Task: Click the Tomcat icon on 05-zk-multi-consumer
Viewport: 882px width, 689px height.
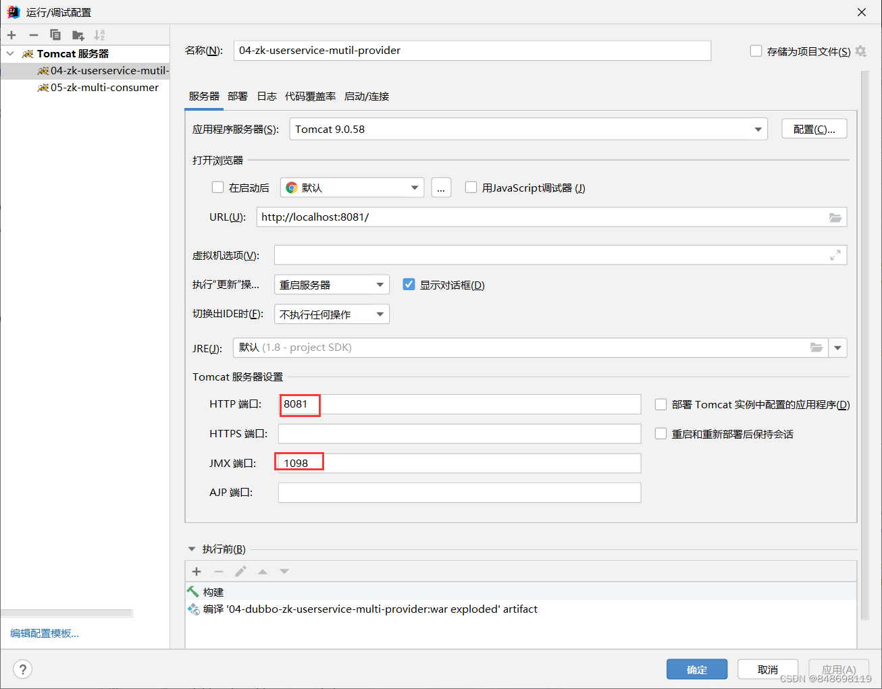Action: tap(43, 88)
